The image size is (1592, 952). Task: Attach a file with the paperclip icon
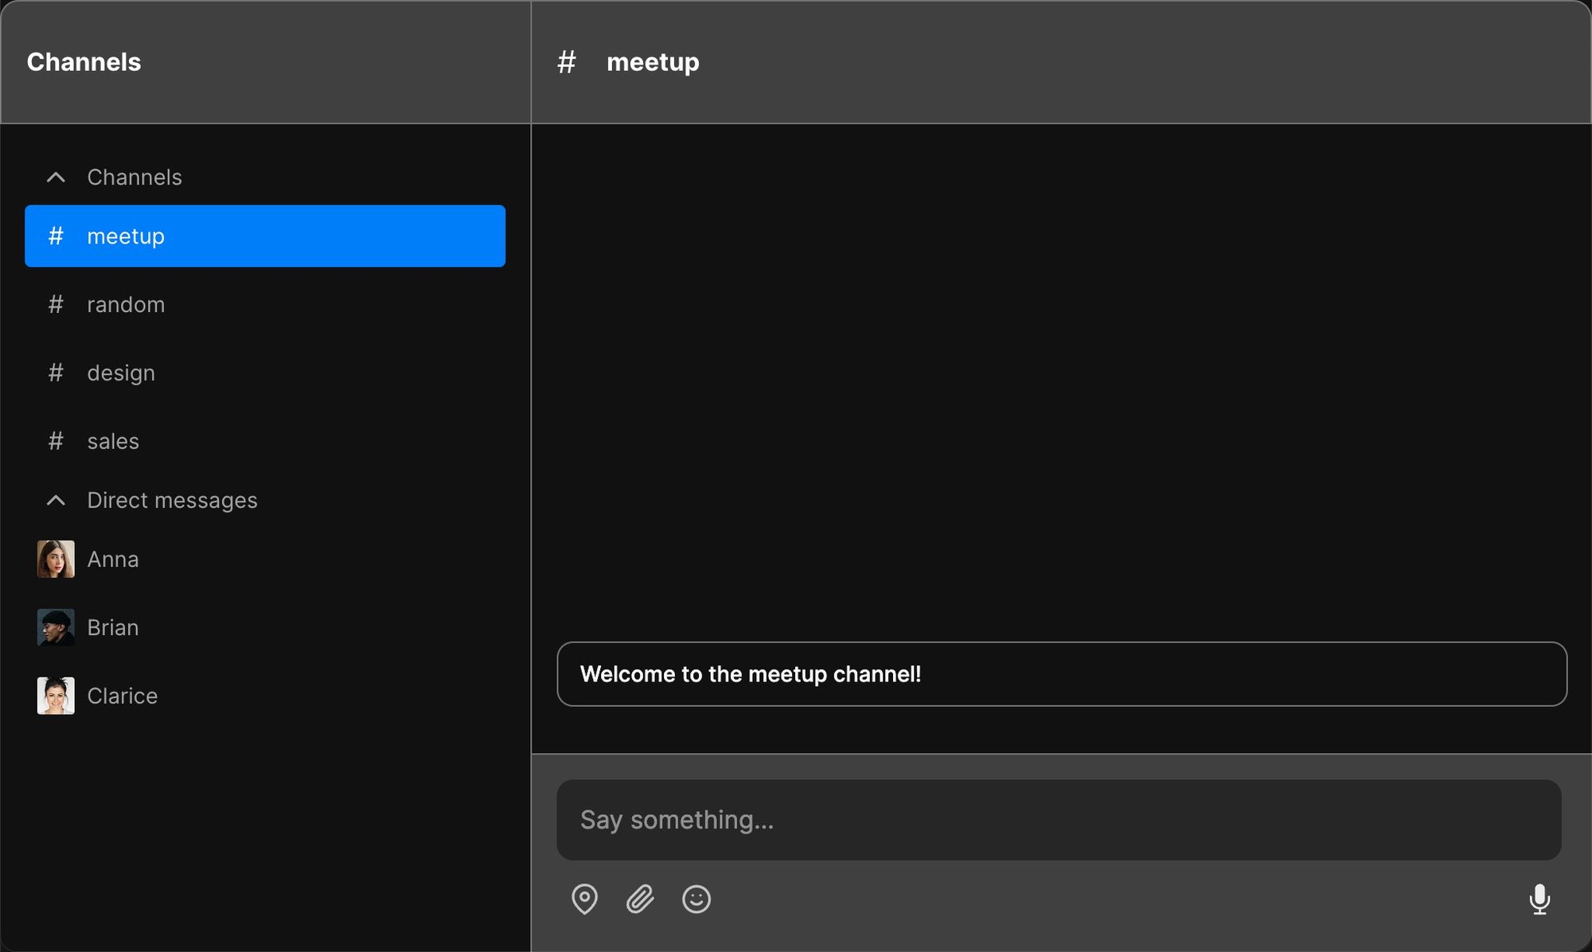(x=640, y=899)
